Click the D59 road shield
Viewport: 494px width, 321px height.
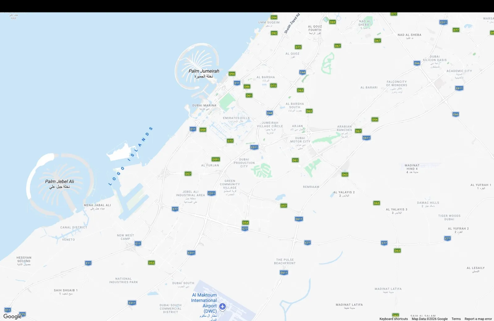point(203,130)
